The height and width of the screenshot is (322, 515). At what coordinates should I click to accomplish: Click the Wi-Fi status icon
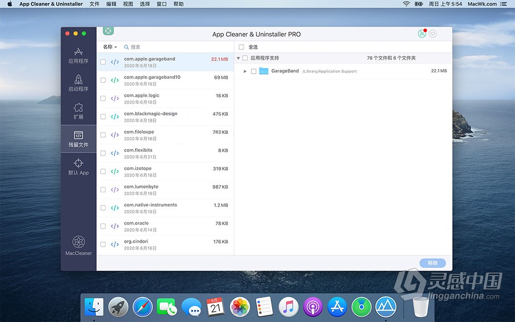406,4
